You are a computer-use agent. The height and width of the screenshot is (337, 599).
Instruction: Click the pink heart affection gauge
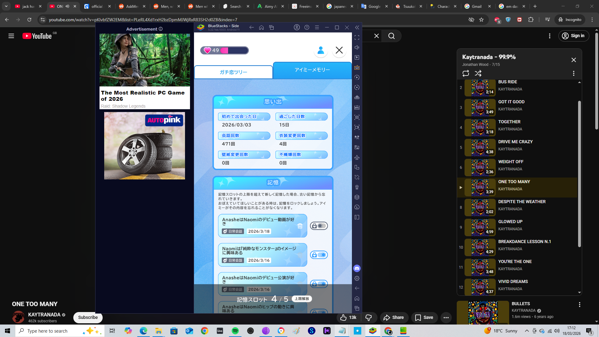click(x=224, y=50)
